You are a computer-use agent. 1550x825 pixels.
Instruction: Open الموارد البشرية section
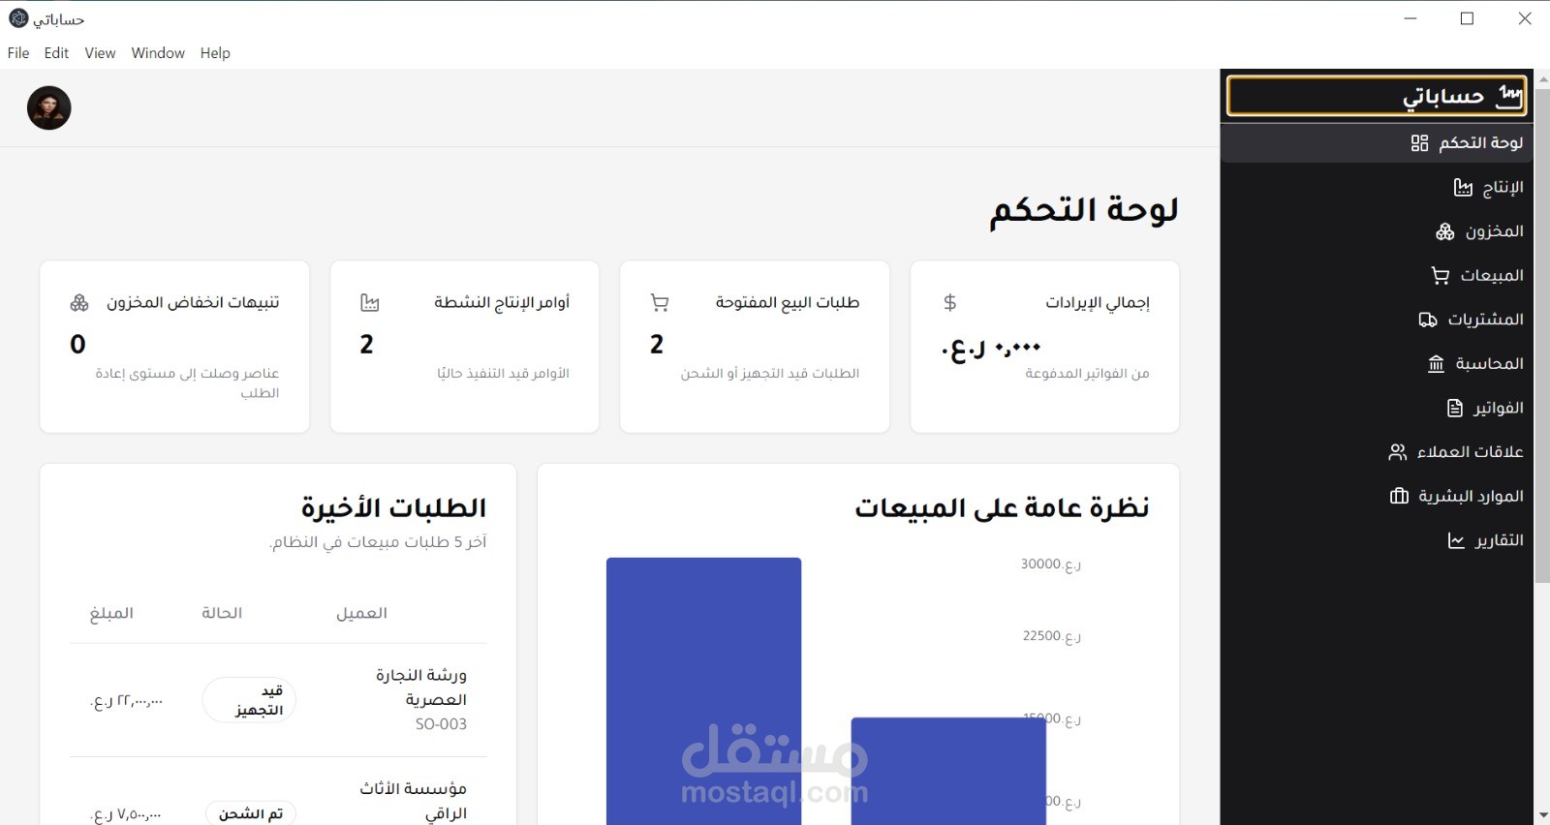click(1377, 497)
